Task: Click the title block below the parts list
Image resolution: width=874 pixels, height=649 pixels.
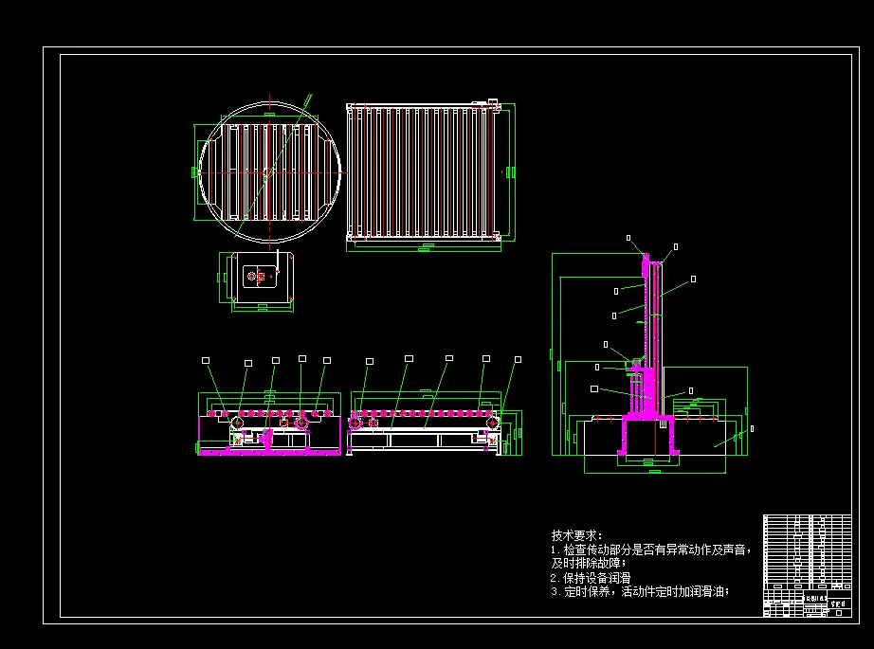Action: point(807,604)
